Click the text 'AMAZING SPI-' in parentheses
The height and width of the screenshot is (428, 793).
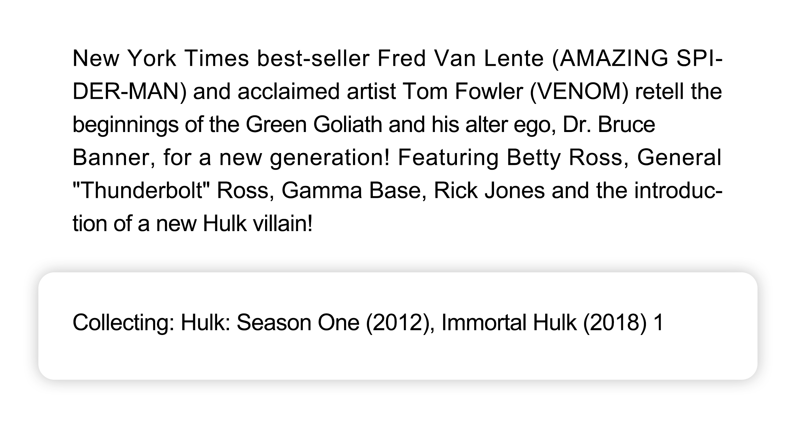pyautogui.click(x=636, y=58)
